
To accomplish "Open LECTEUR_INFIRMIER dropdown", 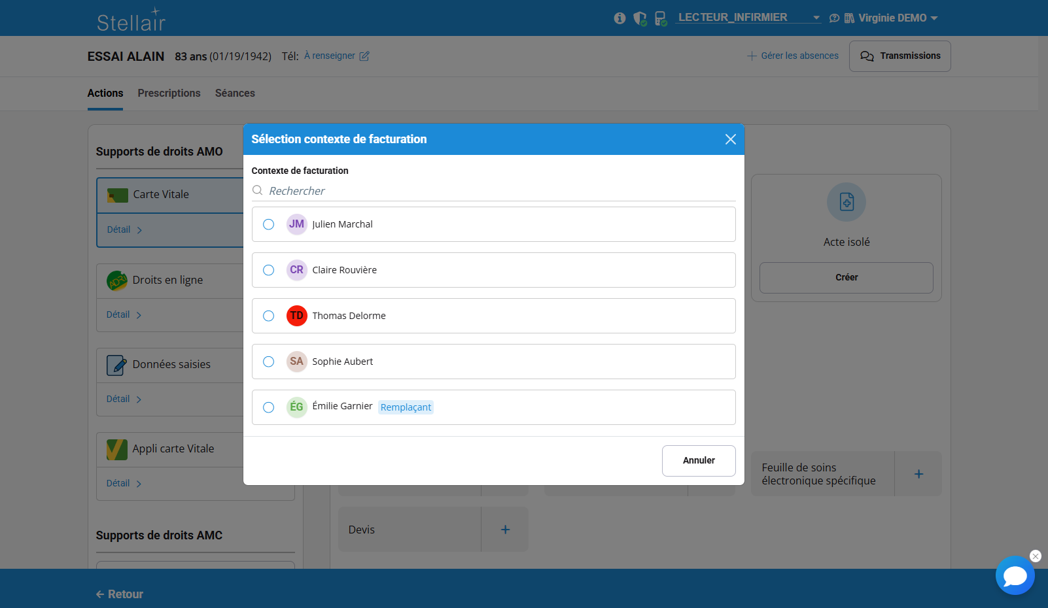I will coord(748,18).
